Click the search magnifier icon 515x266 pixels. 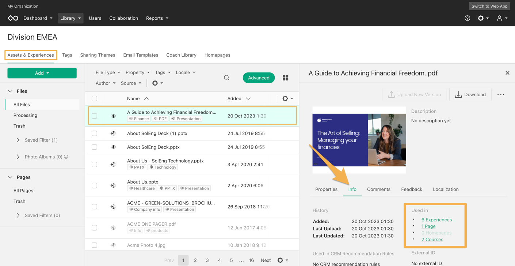pyautogui.click(x=226, y=78)
